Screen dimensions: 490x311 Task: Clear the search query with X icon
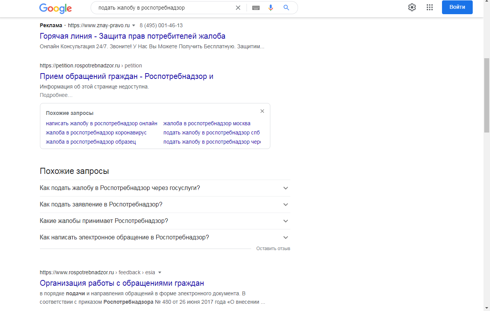point(238,8)
